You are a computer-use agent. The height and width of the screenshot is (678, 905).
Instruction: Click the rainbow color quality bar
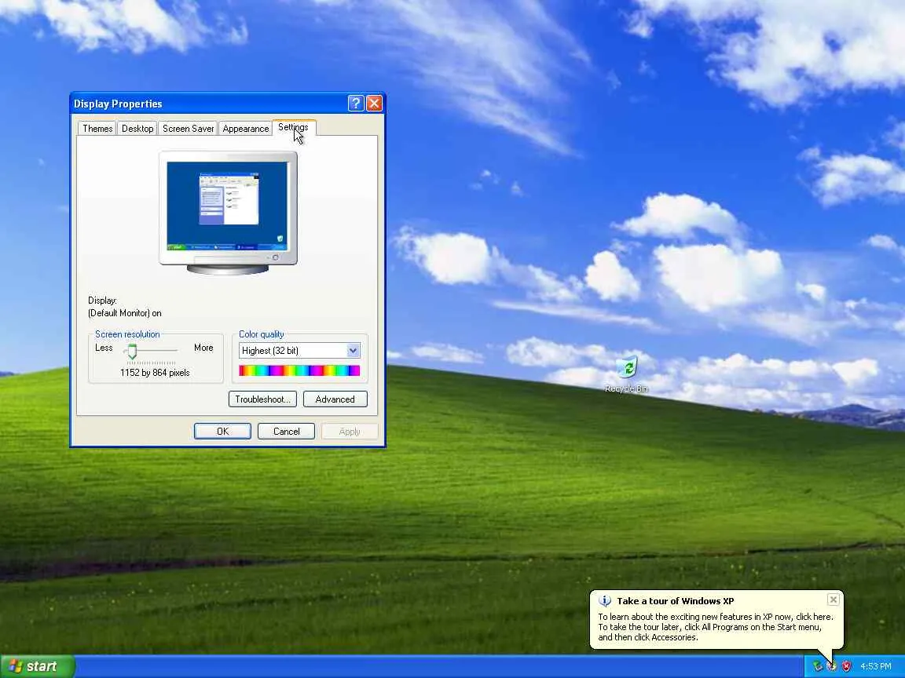pos(299,370)
